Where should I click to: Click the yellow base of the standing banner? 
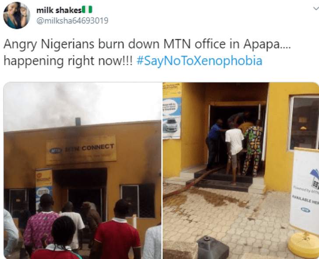pyautogui.click(x=304, y=245)
